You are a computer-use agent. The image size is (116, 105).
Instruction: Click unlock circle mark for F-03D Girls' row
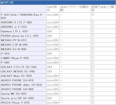point(93,15)
